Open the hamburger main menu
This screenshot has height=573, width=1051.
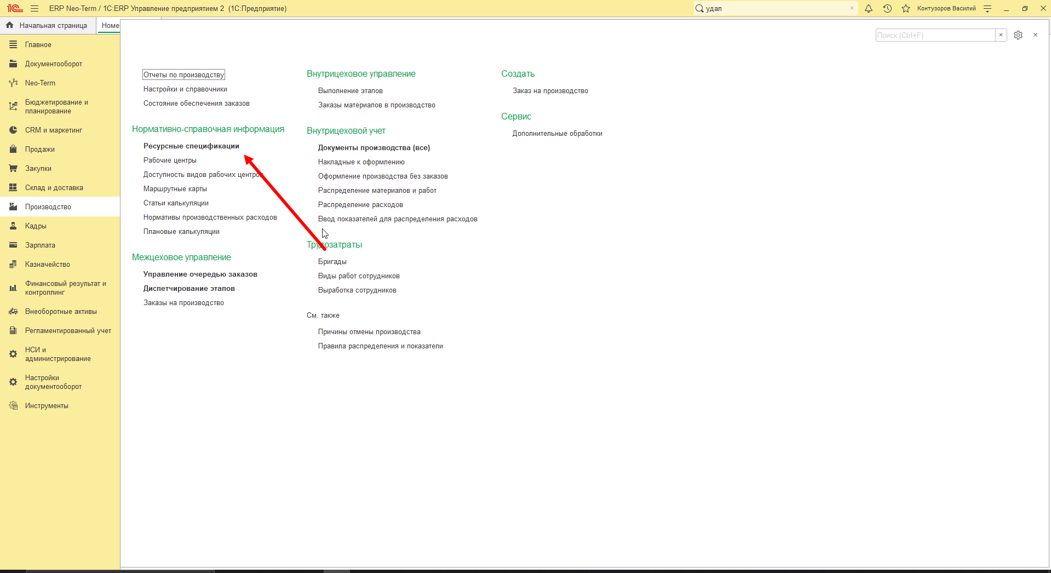35,8
